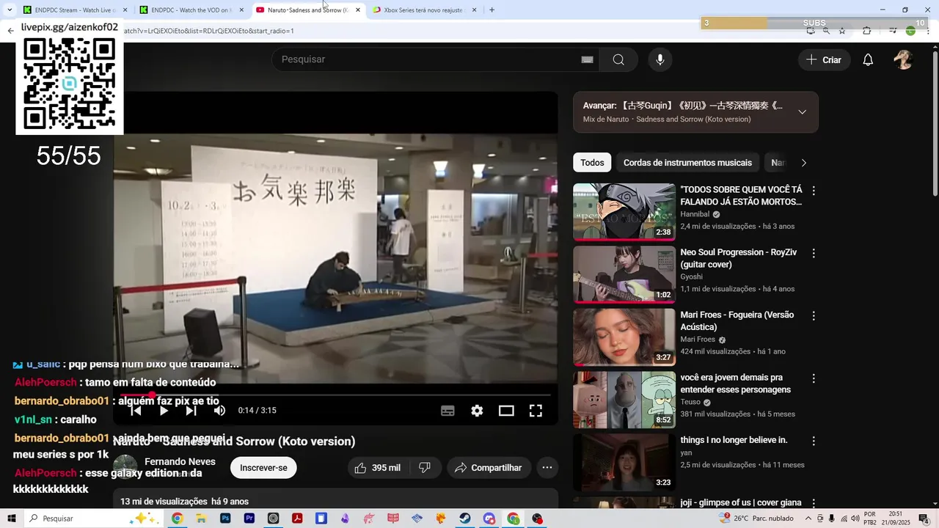
Task: Open the YouTube account avatar menu
Action: (x=903, y=60)
